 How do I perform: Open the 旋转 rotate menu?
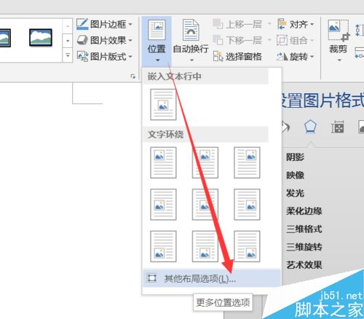[296, 57]
